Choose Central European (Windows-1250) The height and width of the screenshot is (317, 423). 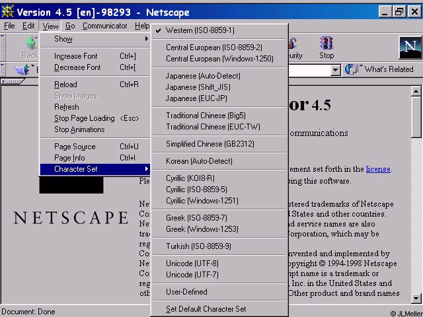[x=220, y=59]
